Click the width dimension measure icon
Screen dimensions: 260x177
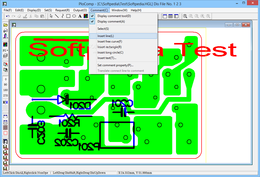point(6,116)
